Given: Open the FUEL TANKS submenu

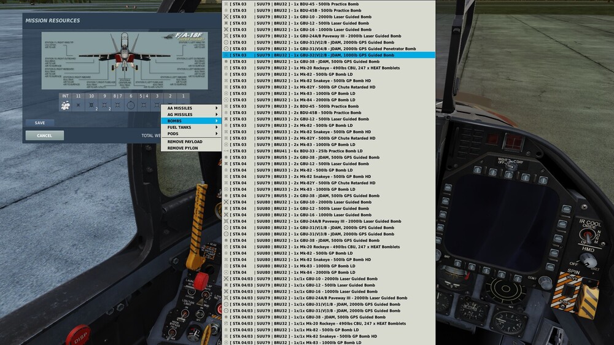Looking at the screenshot, I should pos(191,127).
